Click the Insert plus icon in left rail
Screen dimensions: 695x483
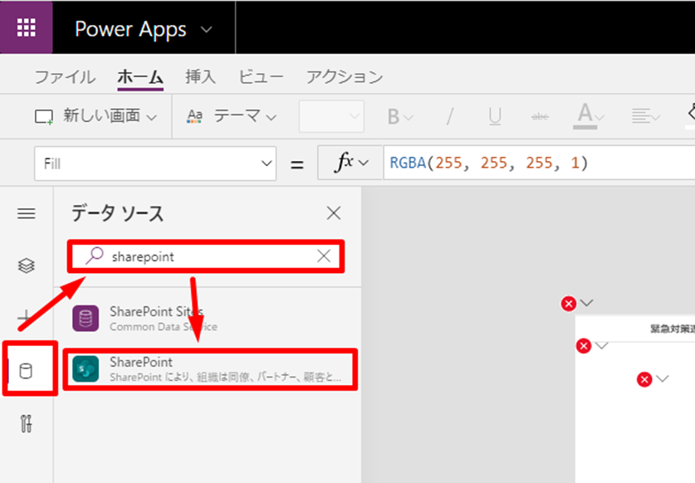(24, 317)
